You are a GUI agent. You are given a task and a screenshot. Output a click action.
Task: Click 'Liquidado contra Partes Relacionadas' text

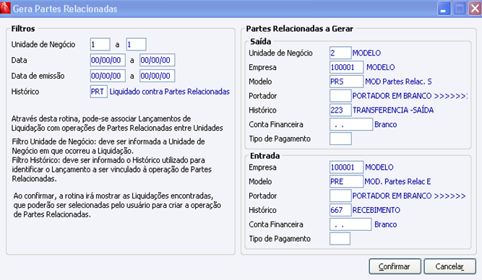[x=170, y=92]
